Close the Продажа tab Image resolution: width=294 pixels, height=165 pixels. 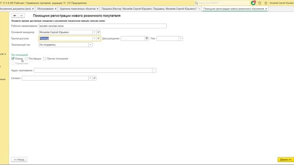click(199, 9)
